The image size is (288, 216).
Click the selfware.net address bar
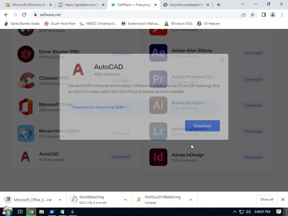pos(136,15)
